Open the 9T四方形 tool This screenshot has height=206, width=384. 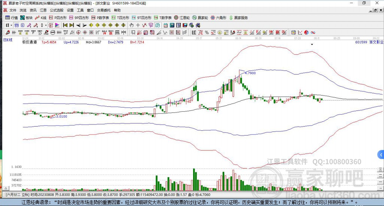point(141,18)
